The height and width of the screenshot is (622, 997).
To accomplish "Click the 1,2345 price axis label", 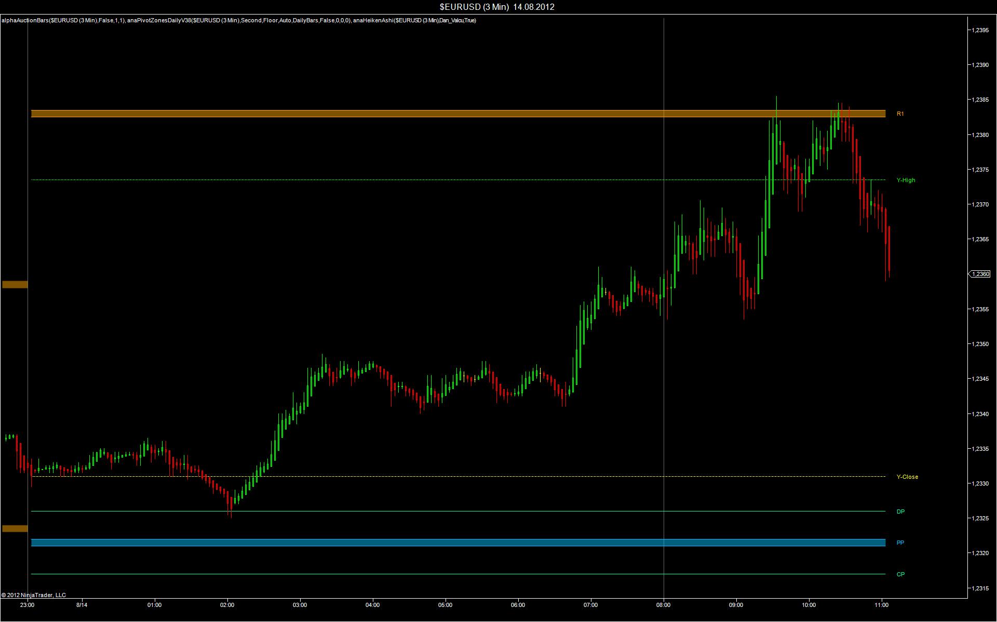I will pos(980,379).
